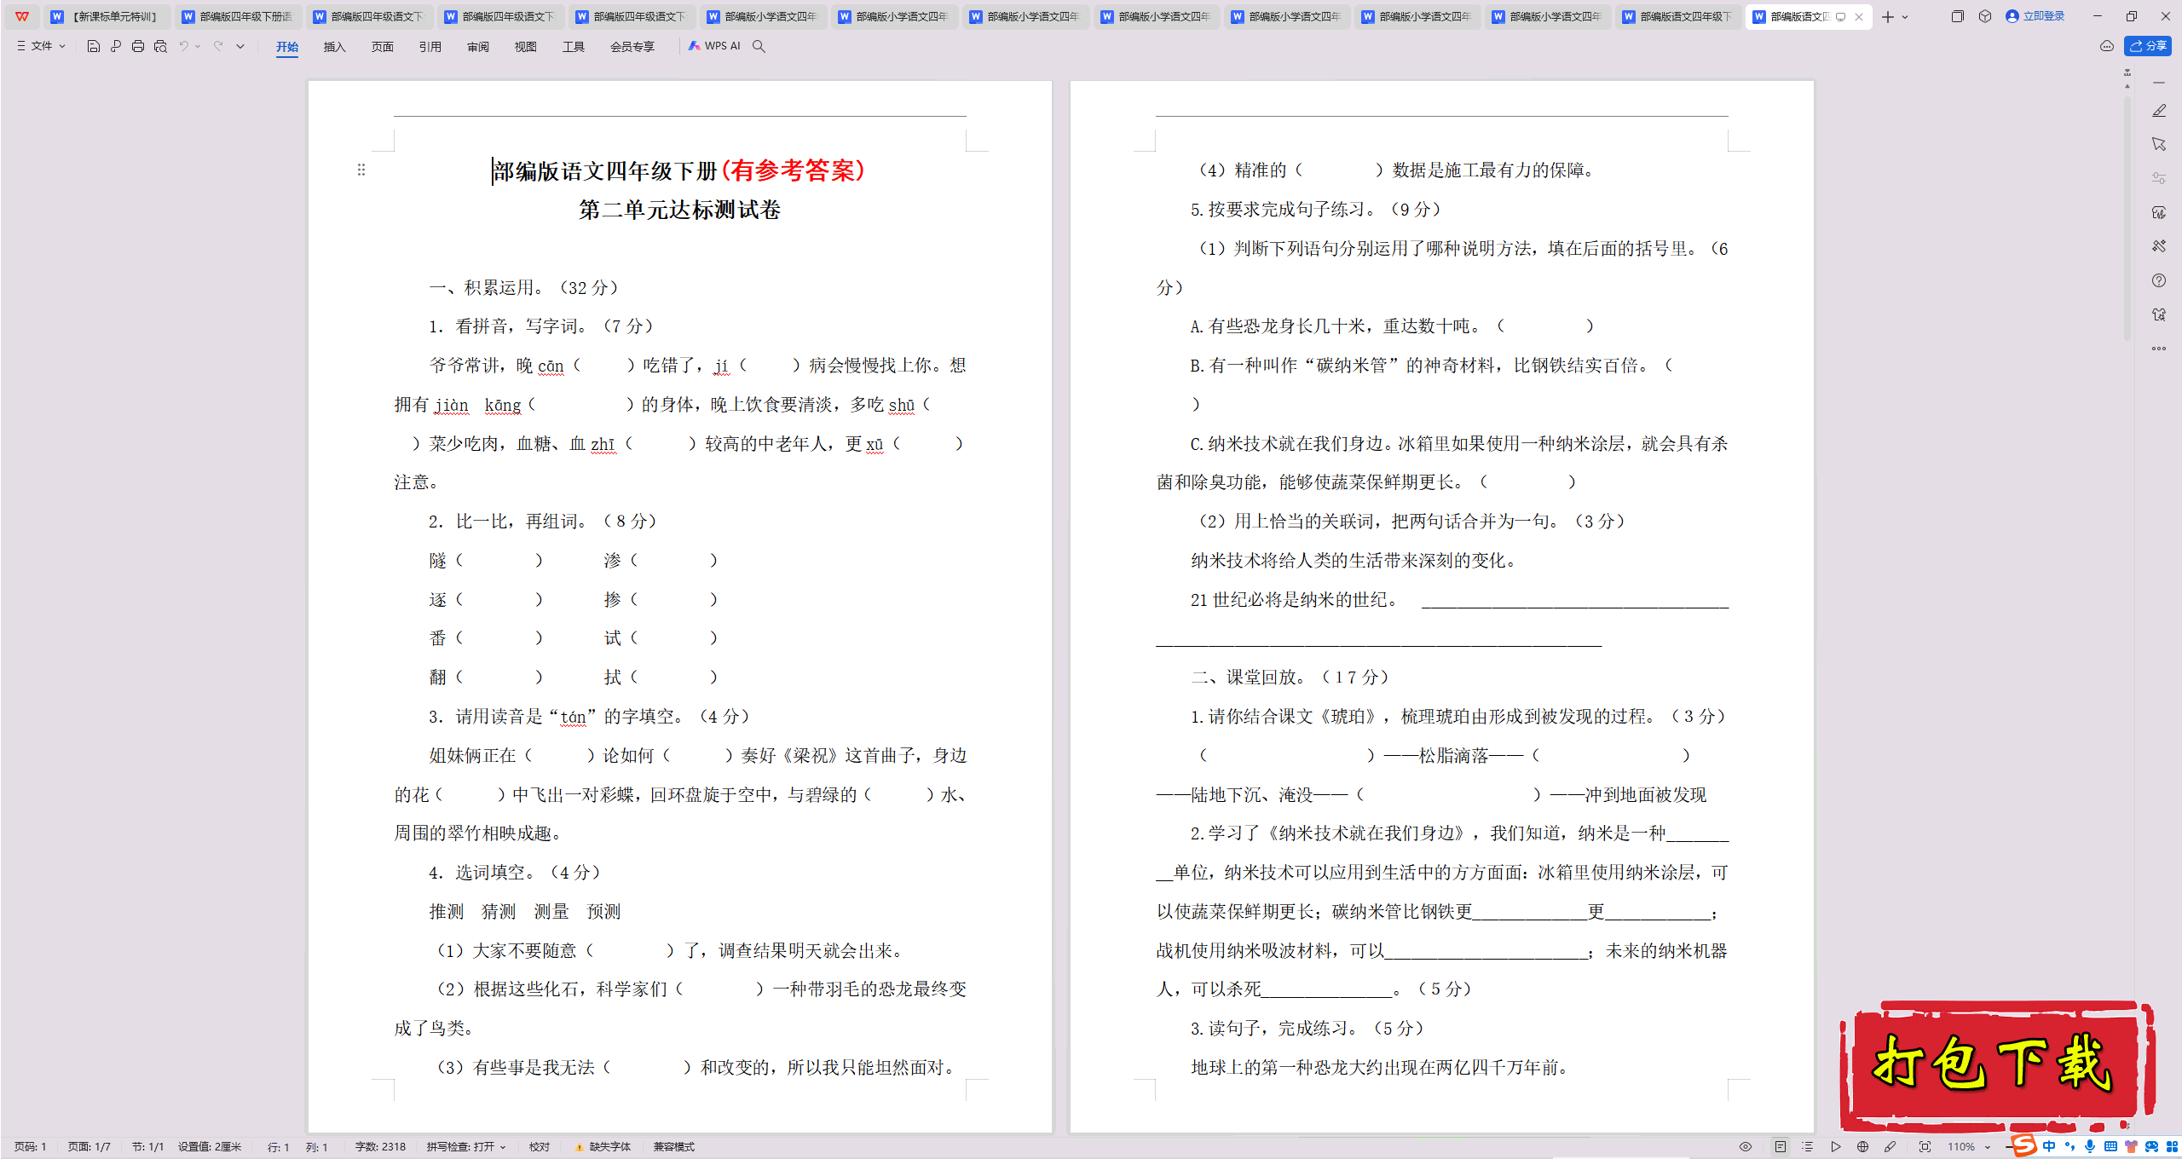Expand the undo history dropdown arrow
2182x1159 pixels.
tap(198, 46)
